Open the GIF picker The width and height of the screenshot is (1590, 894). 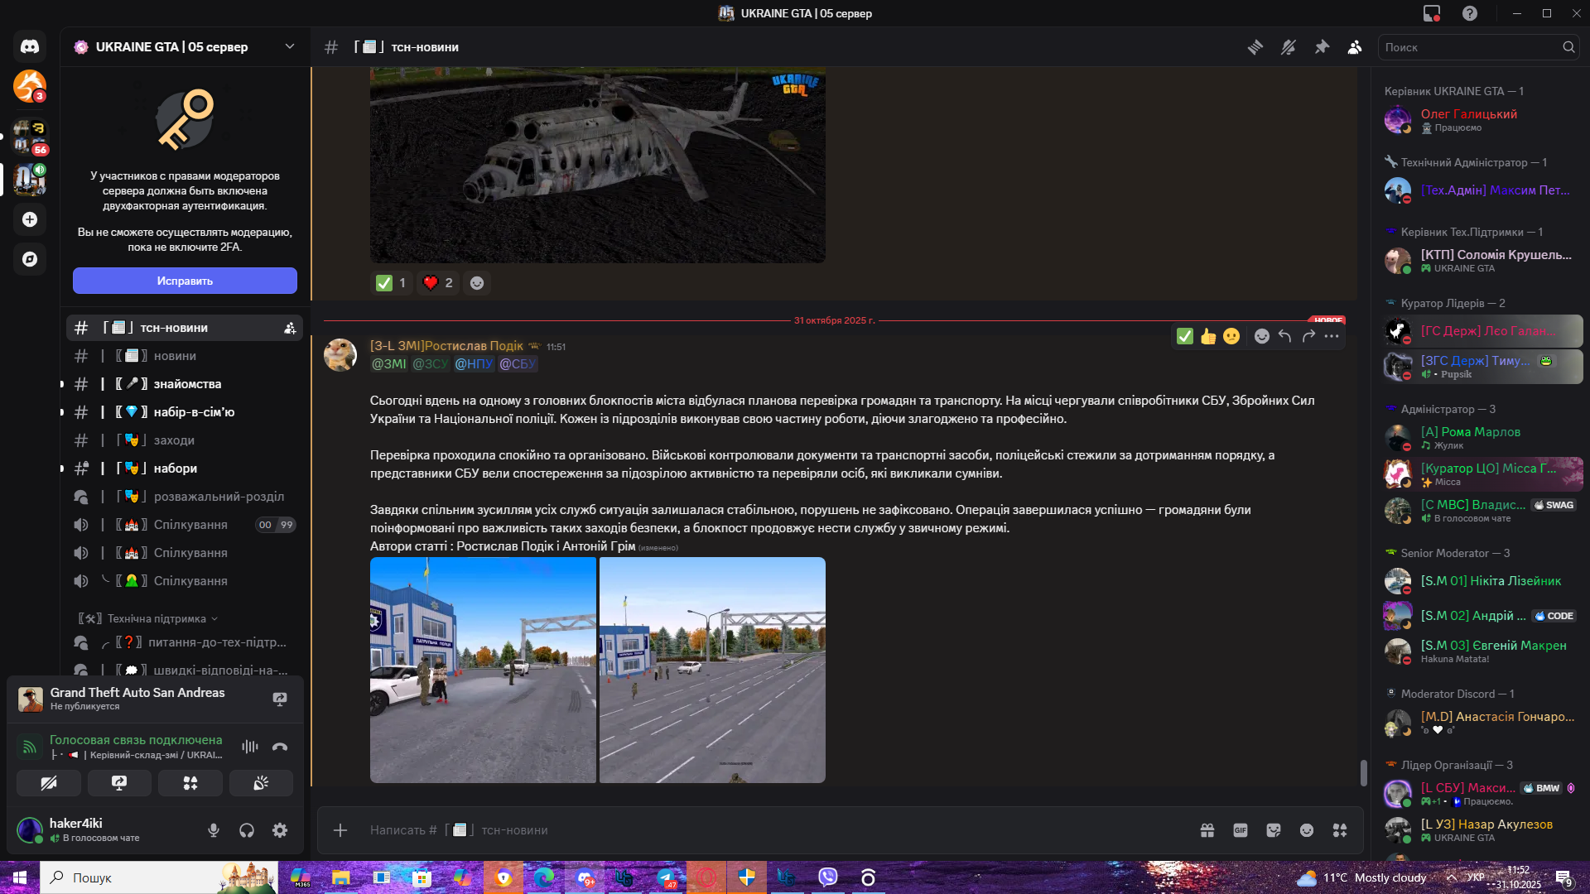[1241, 830]
